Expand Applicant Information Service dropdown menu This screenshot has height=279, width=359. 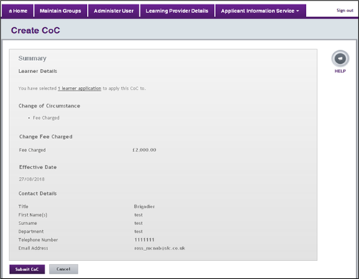[261, 11]
